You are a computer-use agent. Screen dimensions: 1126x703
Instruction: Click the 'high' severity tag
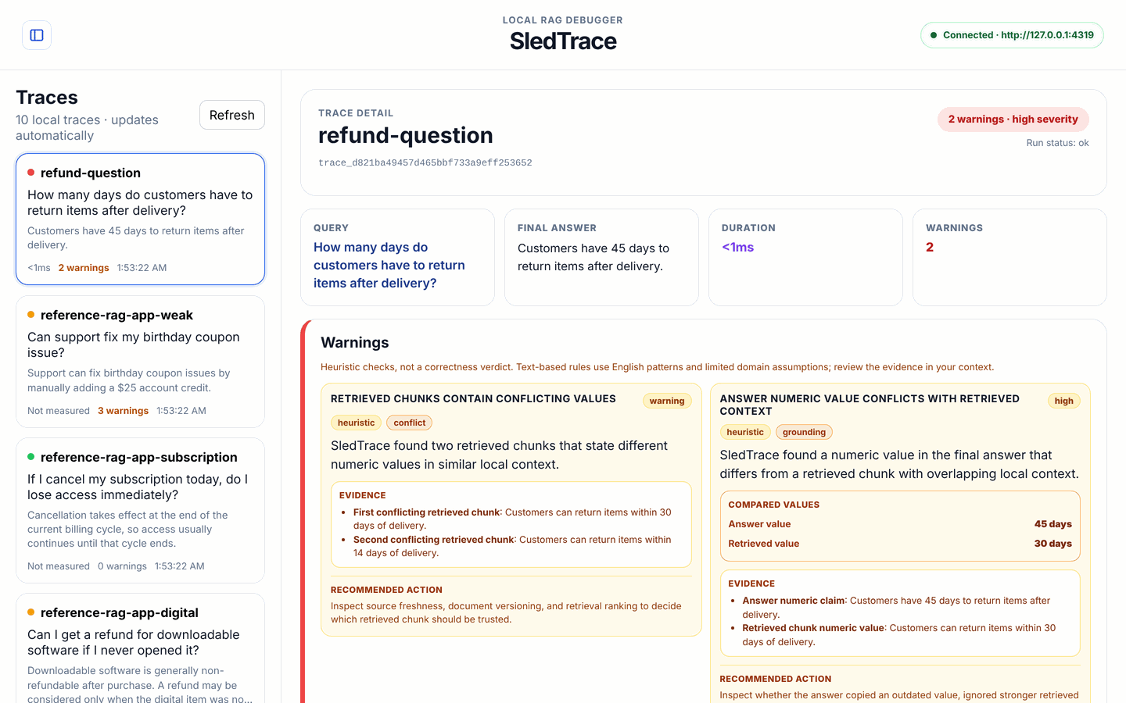[1064, 401]
